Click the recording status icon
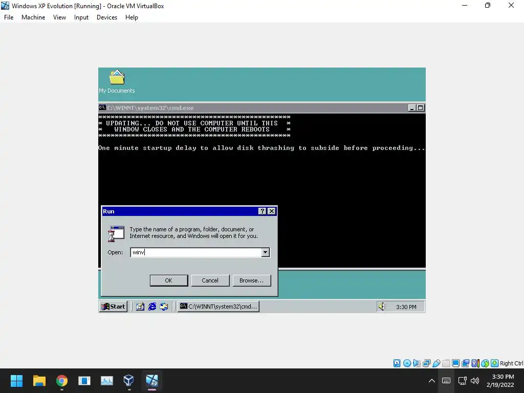Viewport: 524px width, 393px height. coord(466,363)
